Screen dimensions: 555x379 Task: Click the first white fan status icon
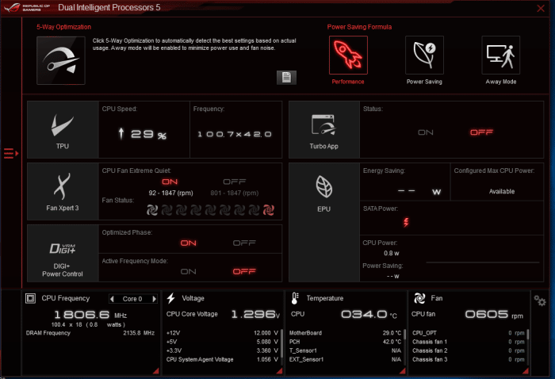pos(152,210)
